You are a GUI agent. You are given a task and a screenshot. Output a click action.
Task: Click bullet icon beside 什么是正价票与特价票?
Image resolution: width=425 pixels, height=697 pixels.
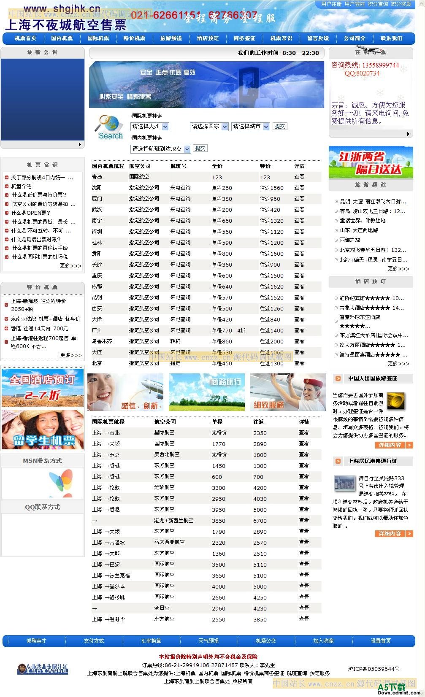pos(7,195)
